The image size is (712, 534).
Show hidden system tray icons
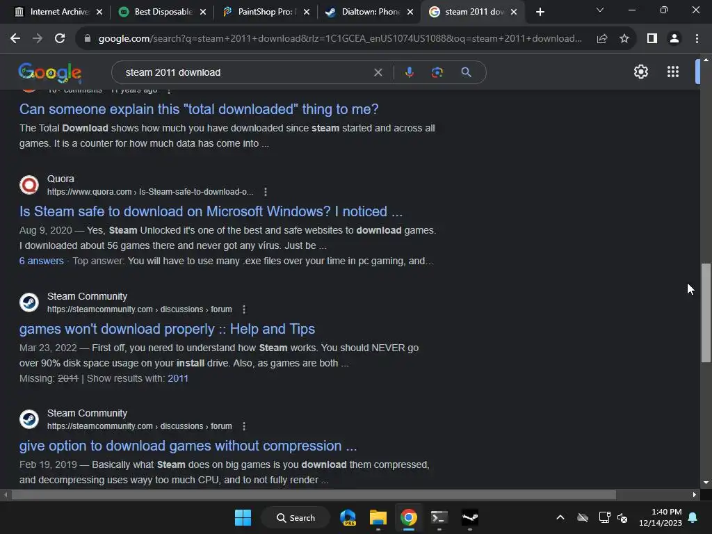click(560, 517)
